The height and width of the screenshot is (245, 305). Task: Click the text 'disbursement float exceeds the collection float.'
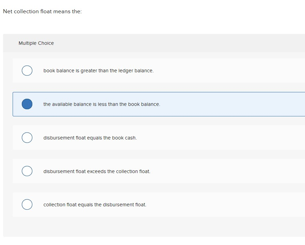pyautogui.click(x=97, y=171)
